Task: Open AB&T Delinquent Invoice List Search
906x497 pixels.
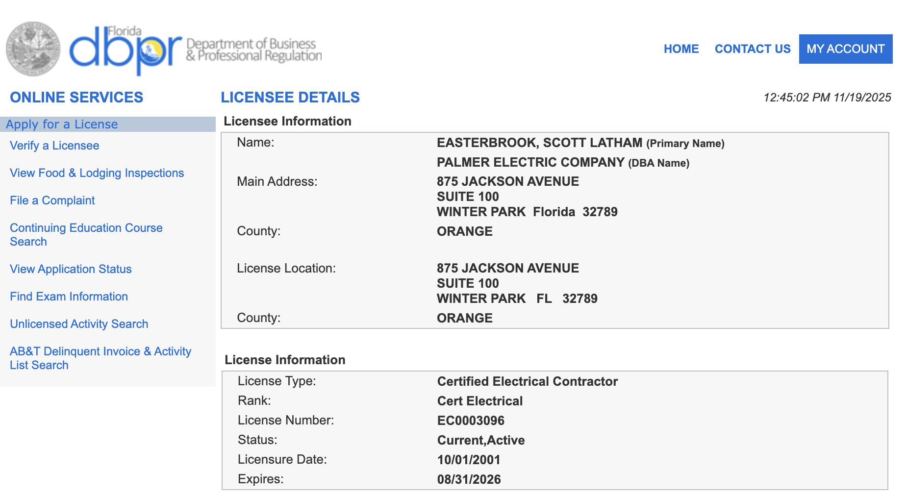Action: pos(100,358)
